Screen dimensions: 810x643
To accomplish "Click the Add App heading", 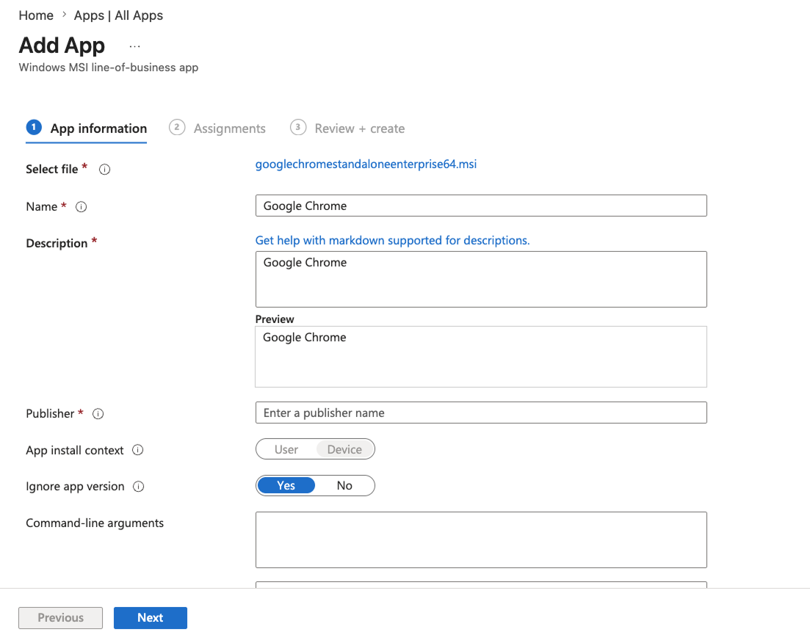I will click(x=62, y=46).
